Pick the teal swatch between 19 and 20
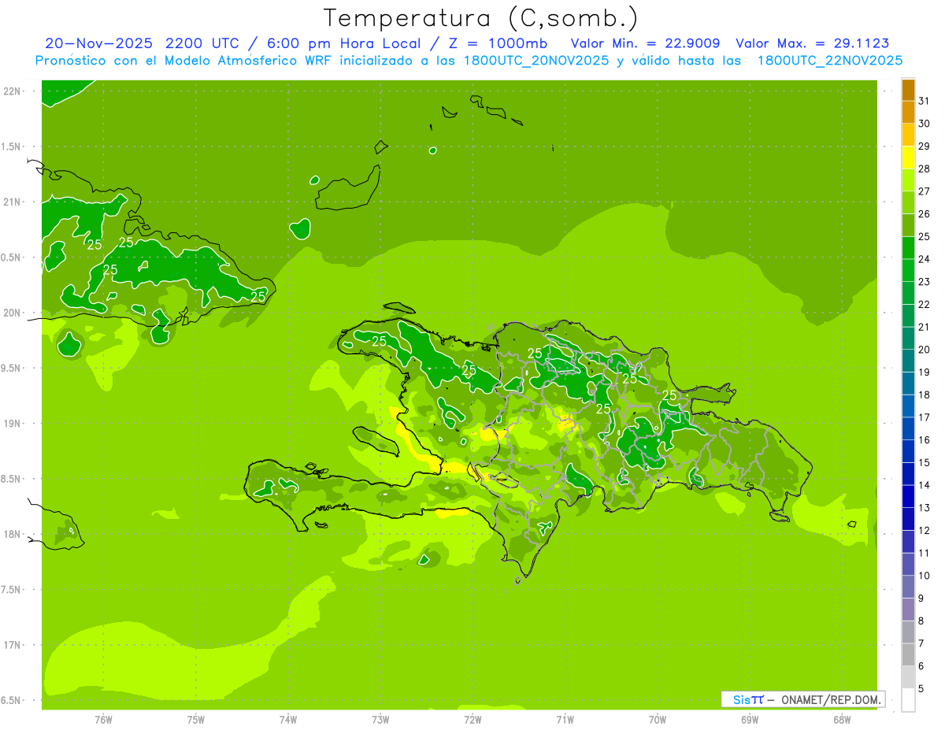The width and height of the screenshot is (945, 730). coord(908,361)
